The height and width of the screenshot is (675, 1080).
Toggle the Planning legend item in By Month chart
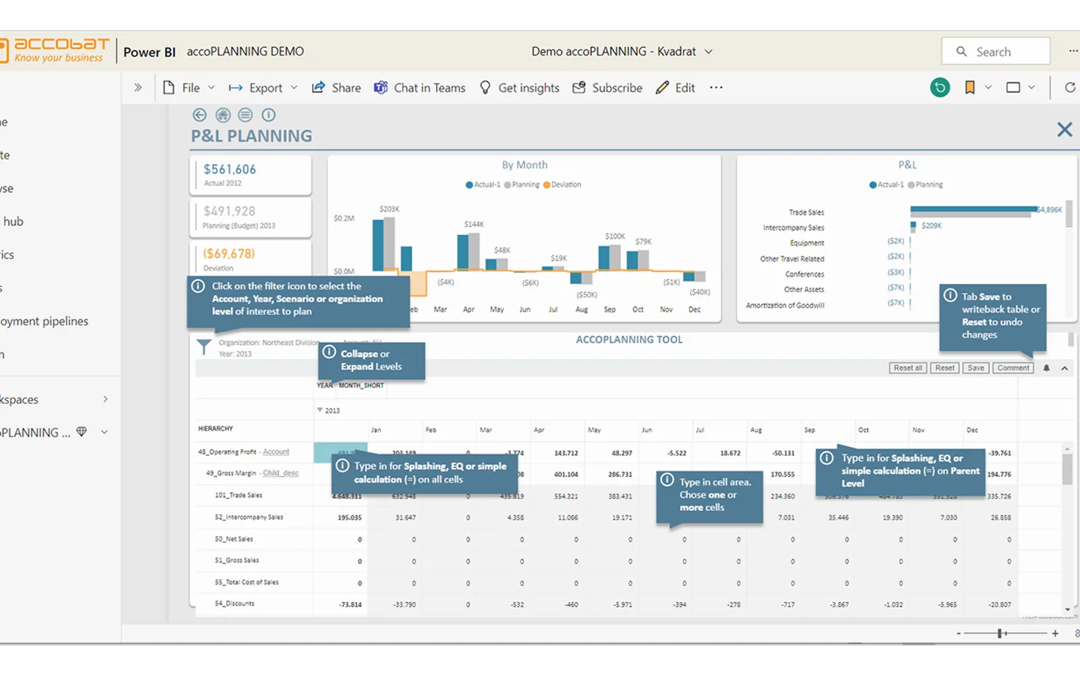522,184
